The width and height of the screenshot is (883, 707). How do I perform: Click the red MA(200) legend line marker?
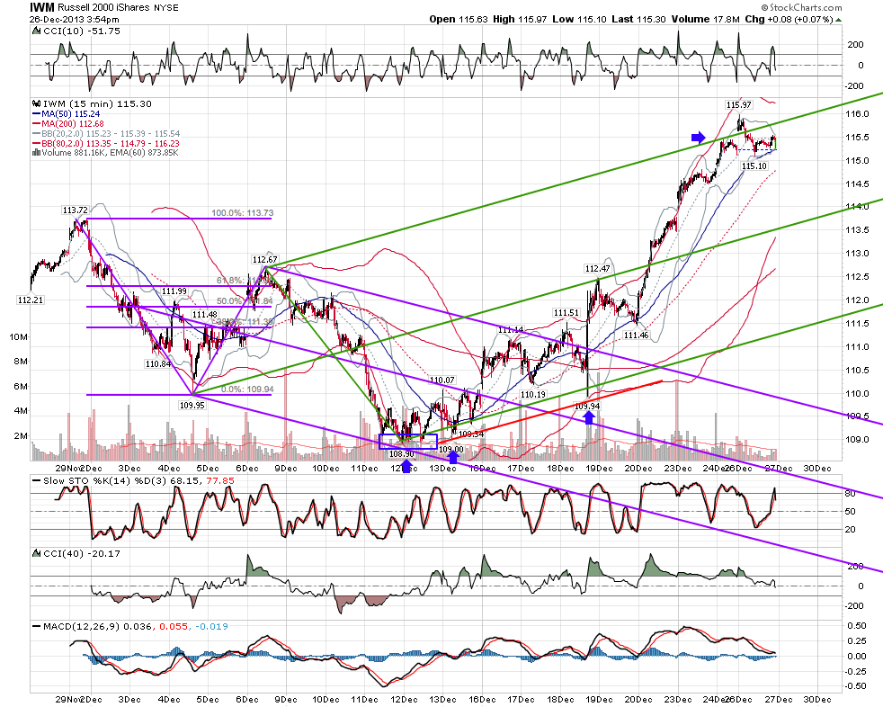[x=37, y=123]
